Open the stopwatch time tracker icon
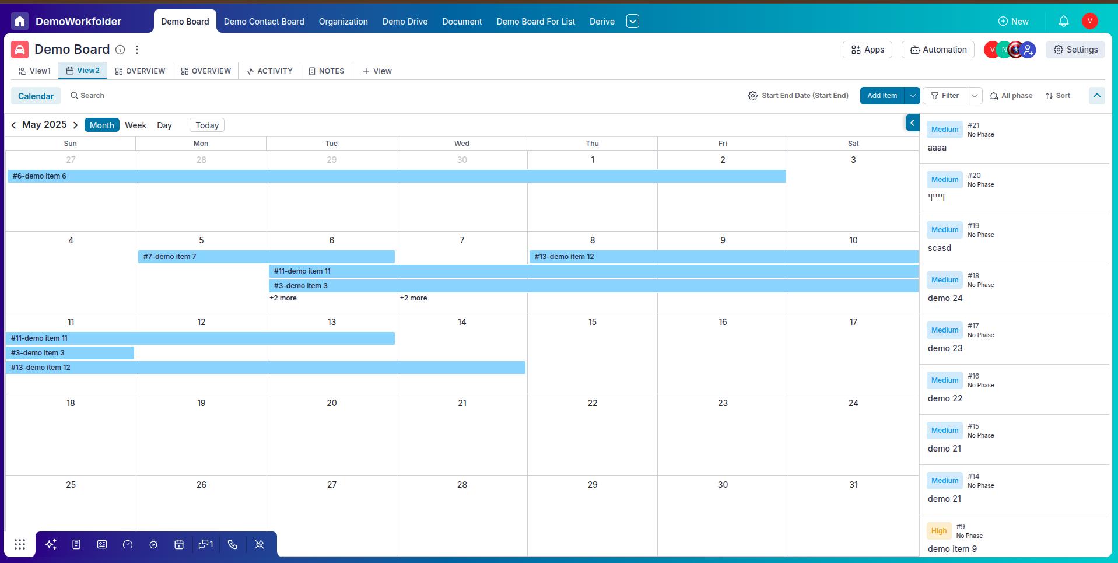The image size is (1118, 563). tap(153, 544)
